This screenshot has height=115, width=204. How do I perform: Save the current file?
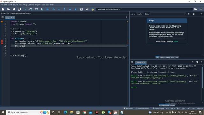pos(14,9)
